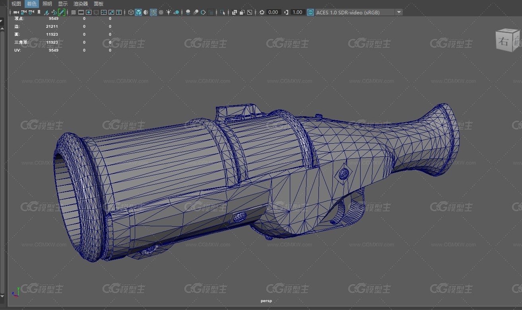Click the 边 edge count value 21211
The width and height of the screenshot is (522, 310).
52,27
